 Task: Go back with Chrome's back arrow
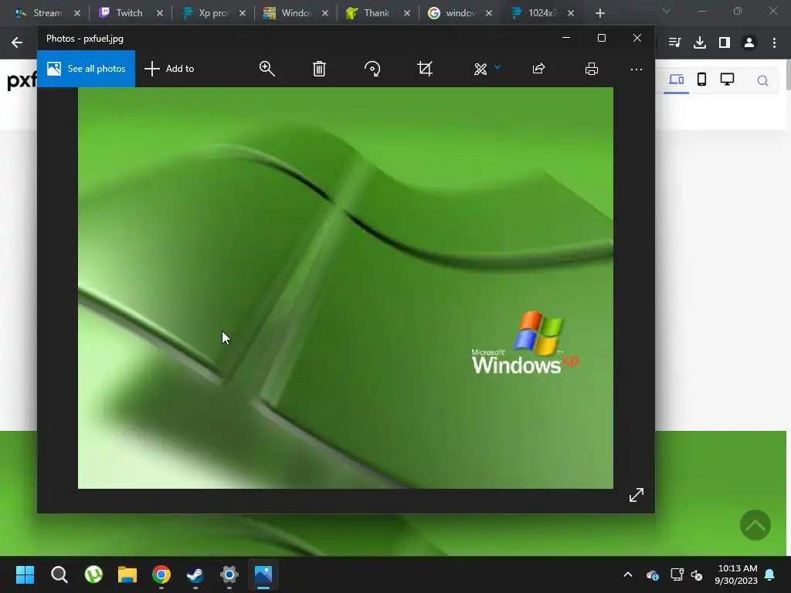(x=17, y=42)
